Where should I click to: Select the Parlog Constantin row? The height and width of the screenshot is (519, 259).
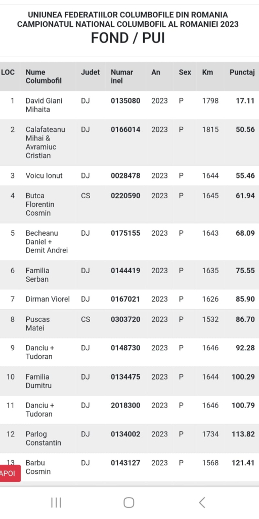(x=129, y=438)
